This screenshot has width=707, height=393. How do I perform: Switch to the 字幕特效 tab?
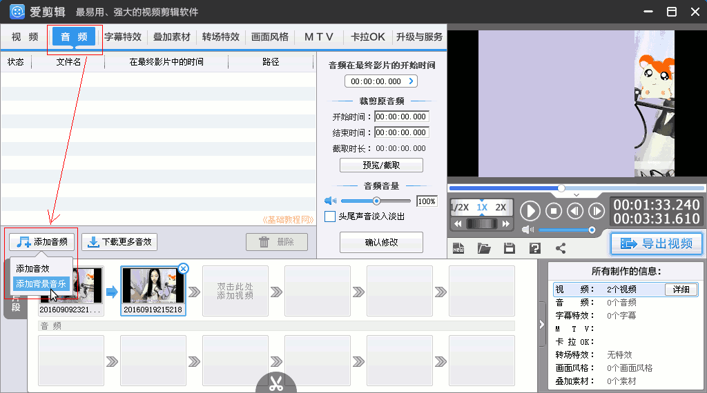123,37
